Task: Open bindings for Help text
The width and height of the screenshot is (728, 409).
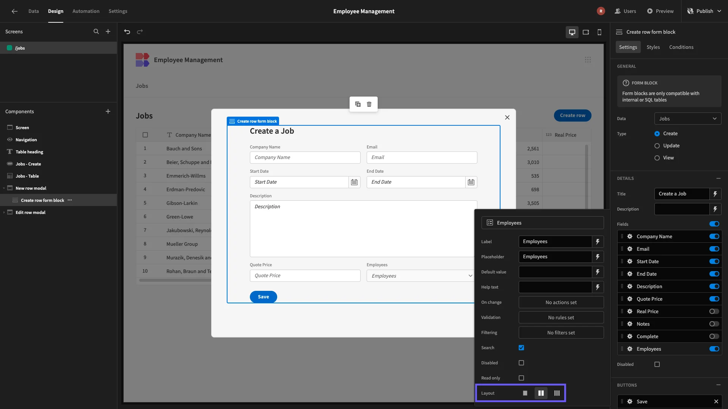Action: click(598, 287)
